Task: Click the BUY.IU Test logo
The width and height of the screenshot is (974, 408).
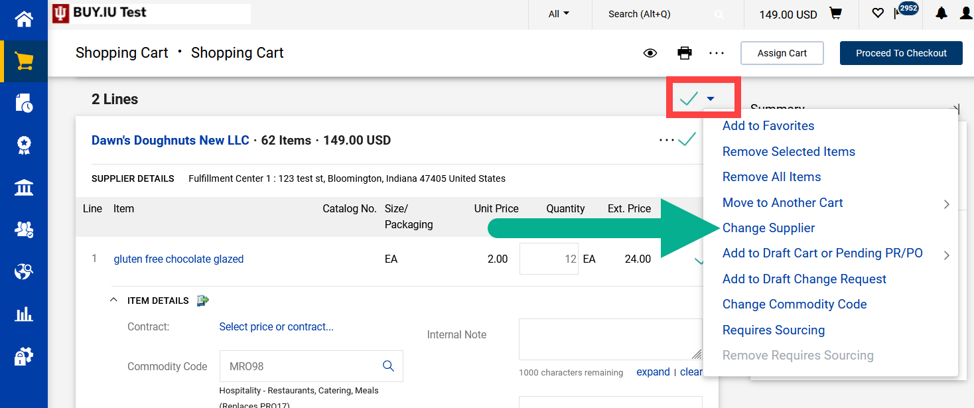Action: click(x=100, y=13)
